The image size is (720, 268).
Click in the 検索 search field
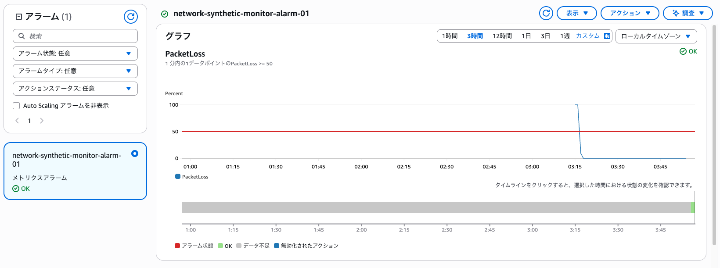(x=75, y=36)
